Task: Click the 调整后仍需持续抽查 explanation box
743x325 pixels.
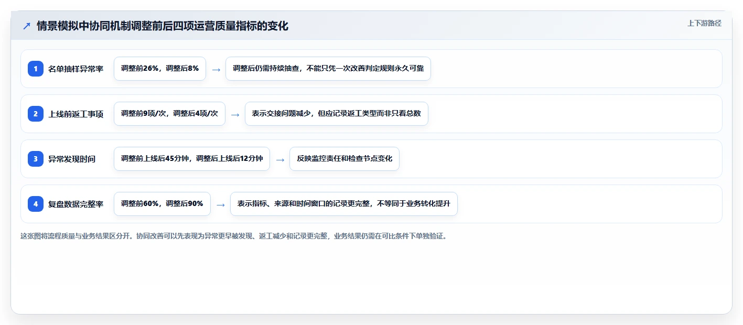Action: click(328, 69)
